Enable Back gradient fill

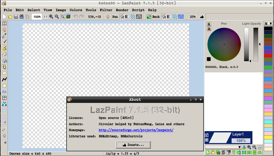pyautogui.click(x=169, y=17)
